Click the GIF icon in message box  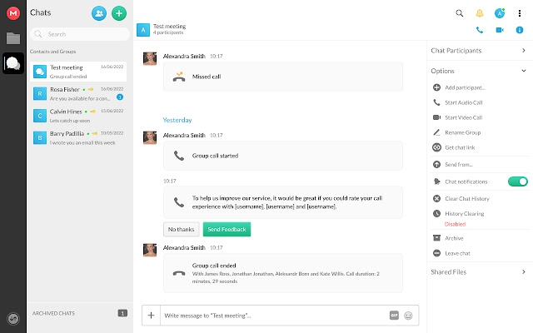394,316
